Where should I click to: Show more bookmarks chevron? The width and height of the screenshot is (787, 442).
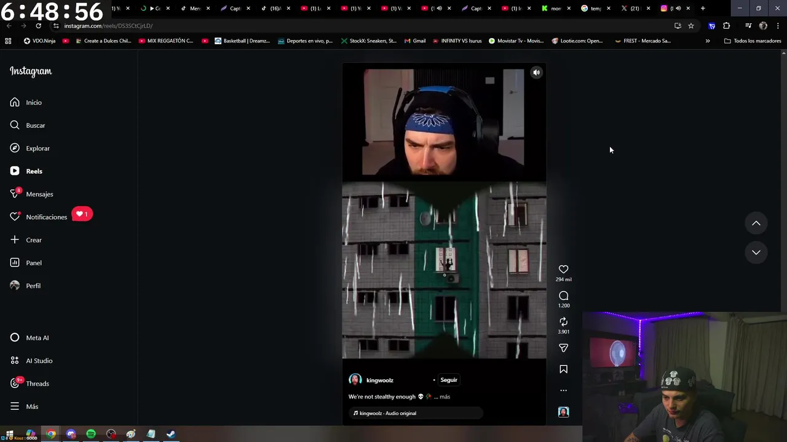click(x=708, y=41)
